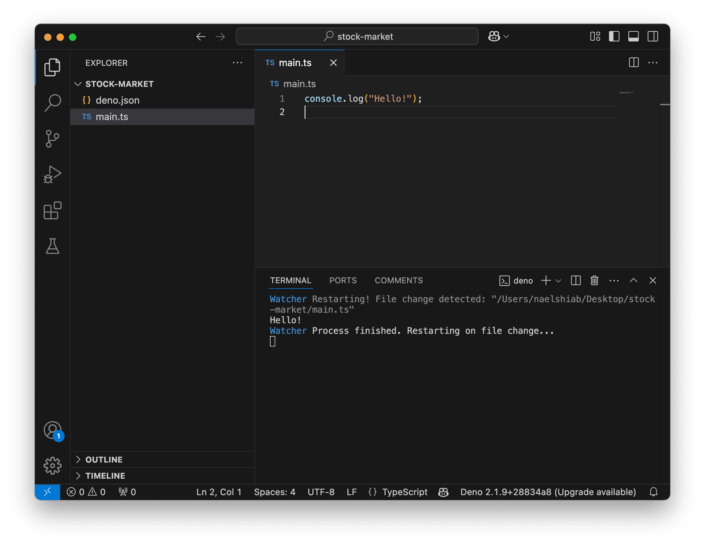Change end of line sequence LF
The image size is (705, 546).
(x=352, y=492)
